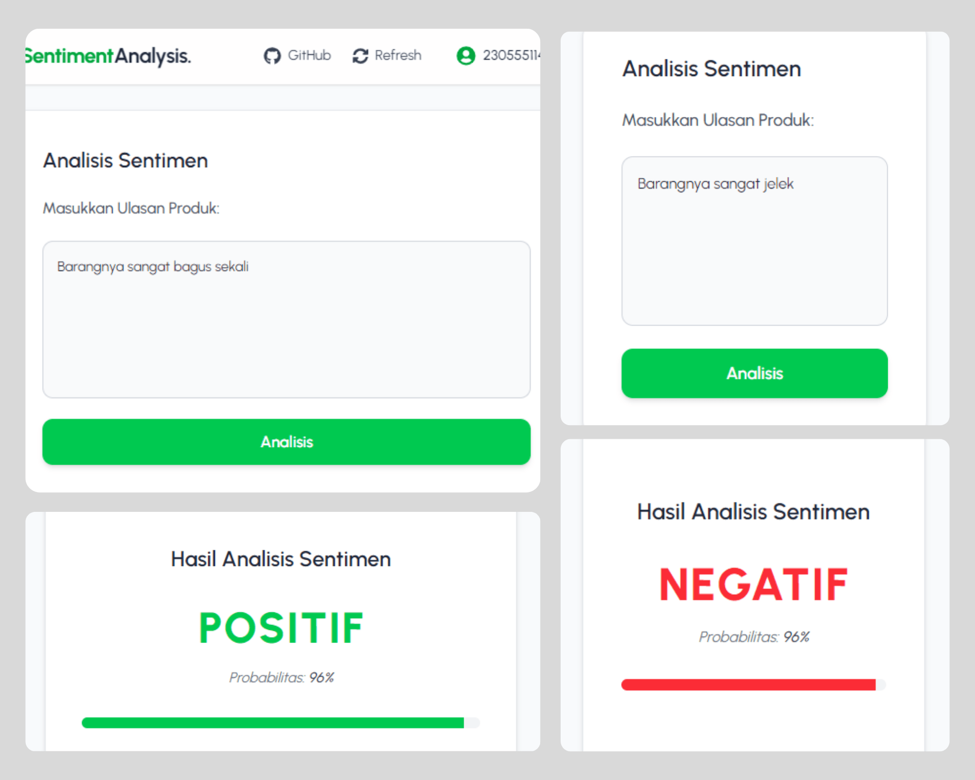This screenshot has height=780, width=975.
Task: Click the text box containing 'sangat jelek'
Action: click(x=754, y=241)
